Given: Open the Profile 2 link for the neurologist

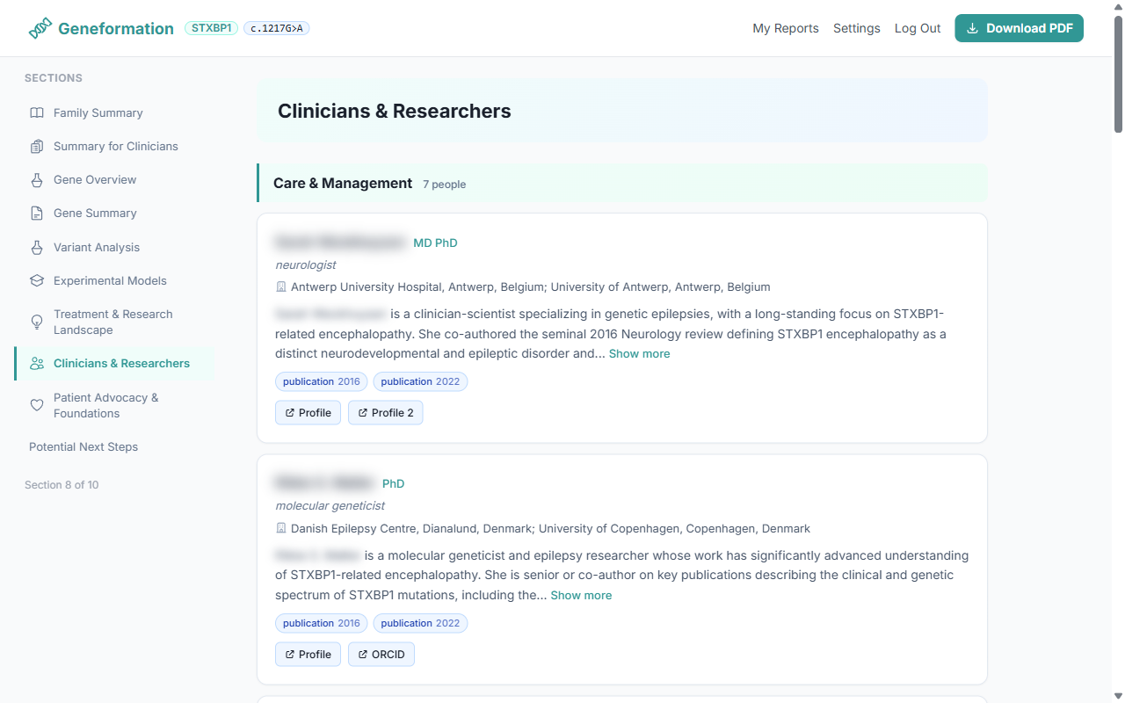Looking at the screenshot, I should point(385,412).
